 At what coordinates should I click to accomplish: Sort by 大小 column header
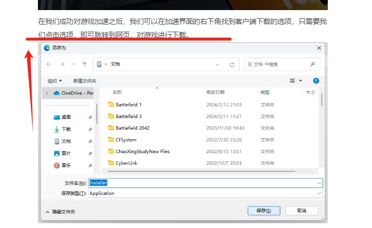[x=310, y=92]
